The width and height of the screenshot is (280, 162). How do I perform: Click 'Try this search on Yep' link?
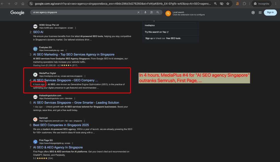click(x=156, y=32)
